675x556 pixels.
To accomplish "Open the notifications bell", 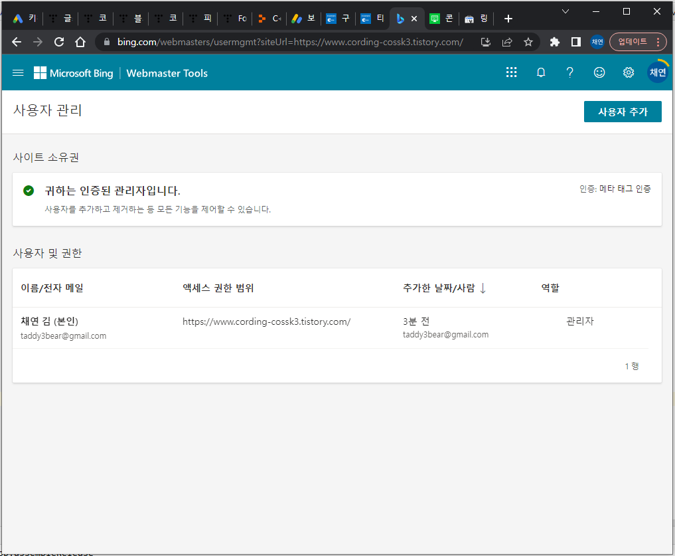I will coord(541,72).
